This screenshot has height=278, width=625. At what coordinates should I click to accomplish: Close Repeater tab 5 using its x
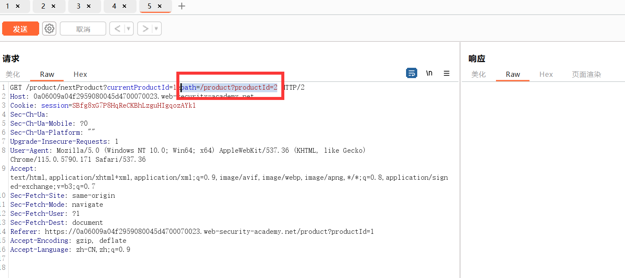[x=160, y=6]
